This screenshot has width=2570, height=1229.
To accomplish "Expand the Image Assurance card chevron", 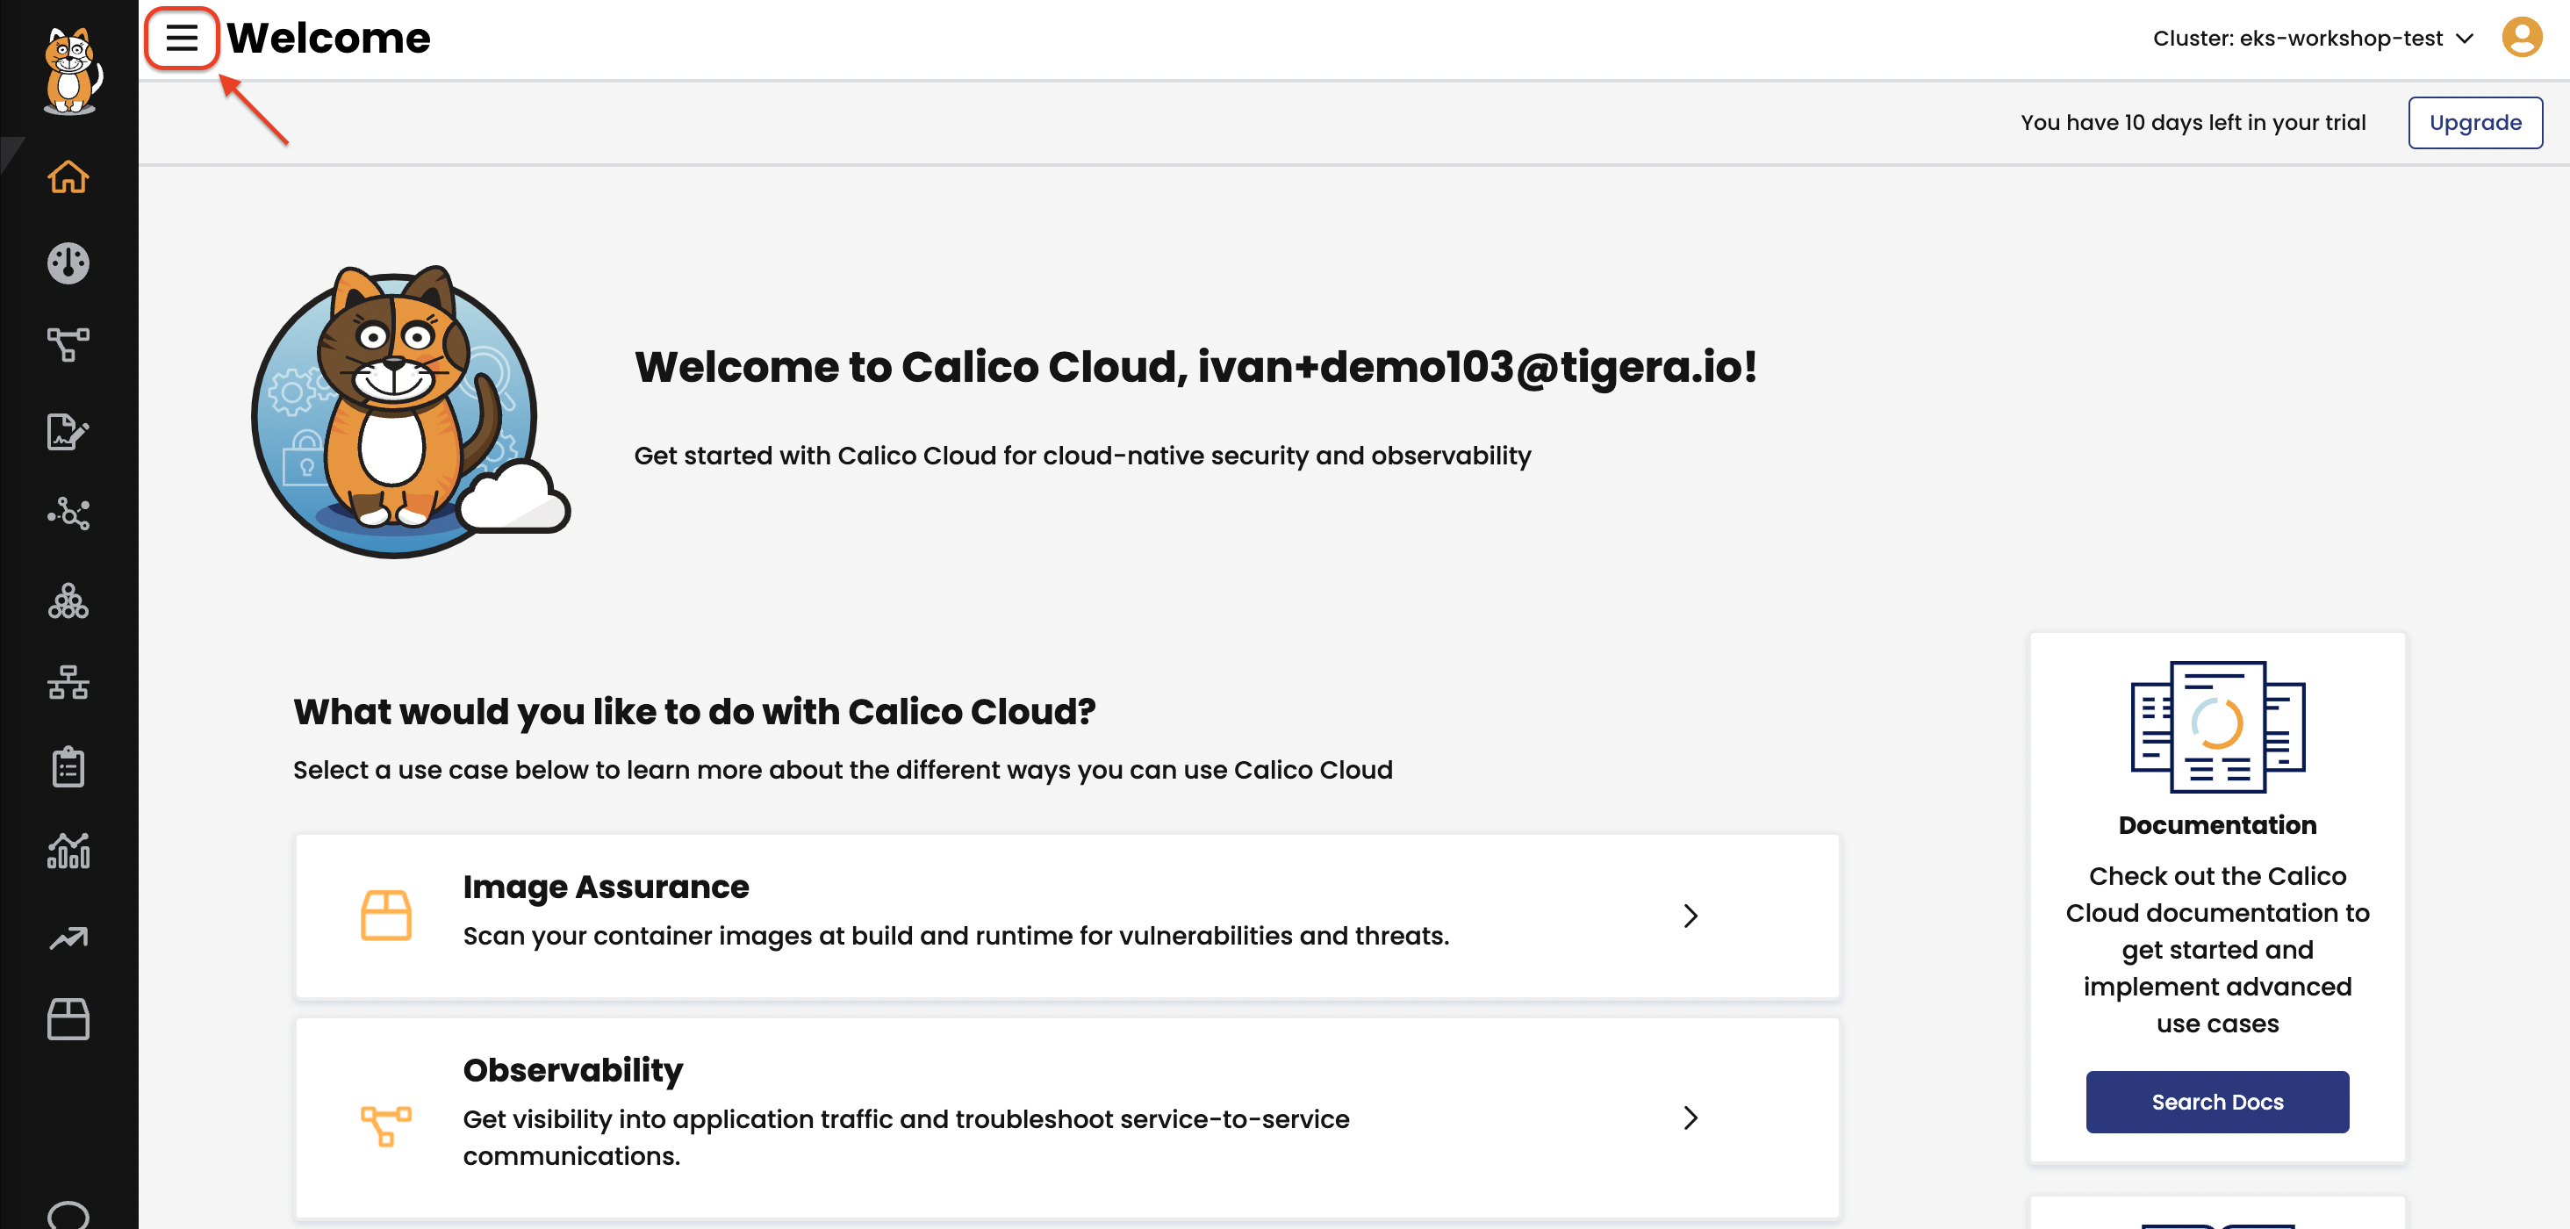I will [1690, 916].
